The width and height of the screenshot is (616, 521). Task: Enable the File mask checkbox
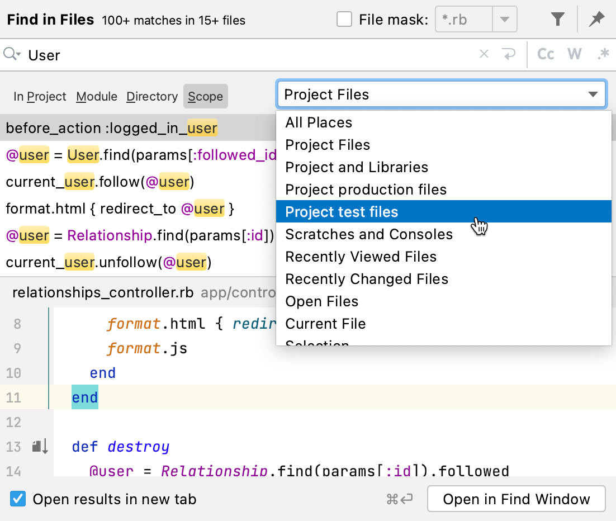[344, 20]
